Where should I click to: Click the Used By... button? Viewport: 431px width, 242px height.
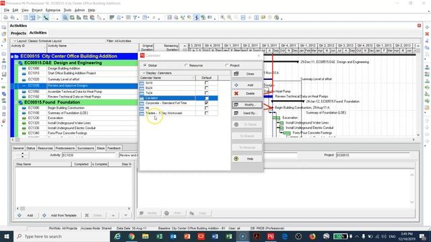tap(247, 113)
